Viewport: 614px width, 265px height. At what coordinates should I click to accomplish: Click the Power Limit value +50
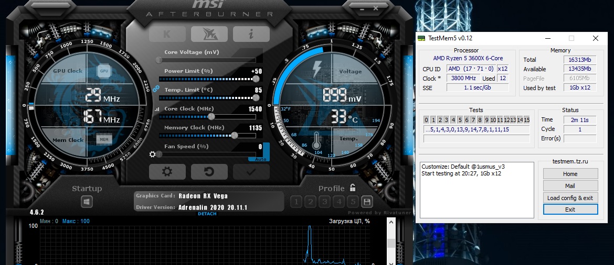[257, 72]
